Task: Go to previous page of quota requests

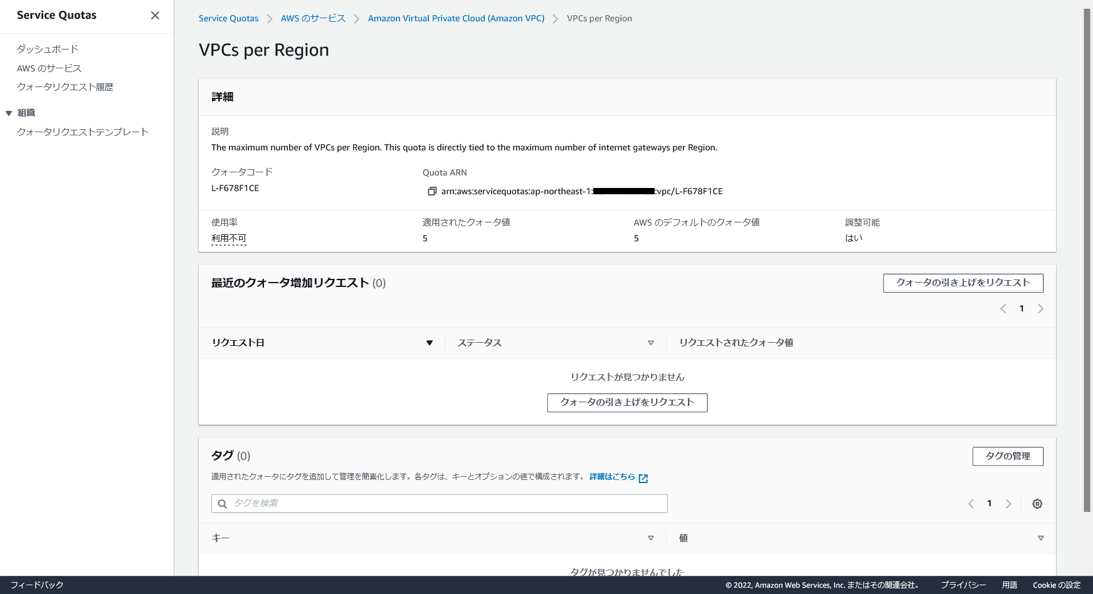Action: (x=1003, y=308)
